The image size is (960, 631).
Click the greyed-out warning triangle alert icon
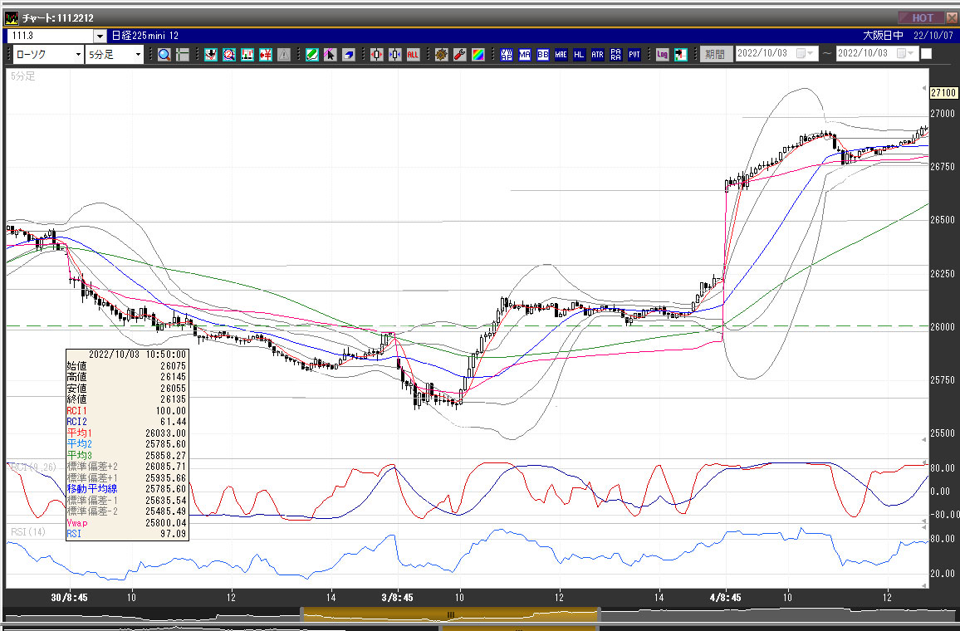click(x=283, y=55)
